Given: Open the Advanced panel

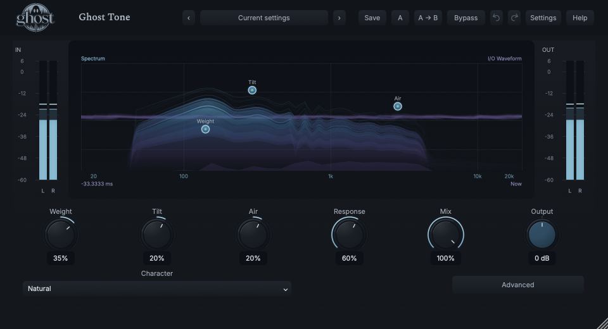Looking at the screenshot, I should click(517, 285).
